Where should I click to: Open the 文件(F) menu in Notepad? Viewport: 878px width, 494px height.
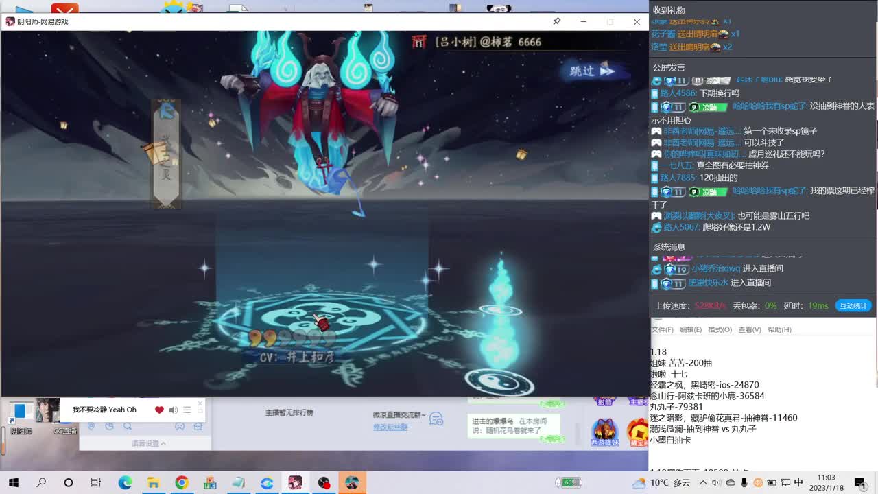[x=662, y=330]
